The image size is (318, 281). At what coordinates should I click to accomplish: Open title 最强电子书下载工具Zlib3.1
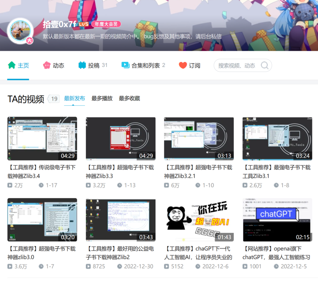[277, 172]
